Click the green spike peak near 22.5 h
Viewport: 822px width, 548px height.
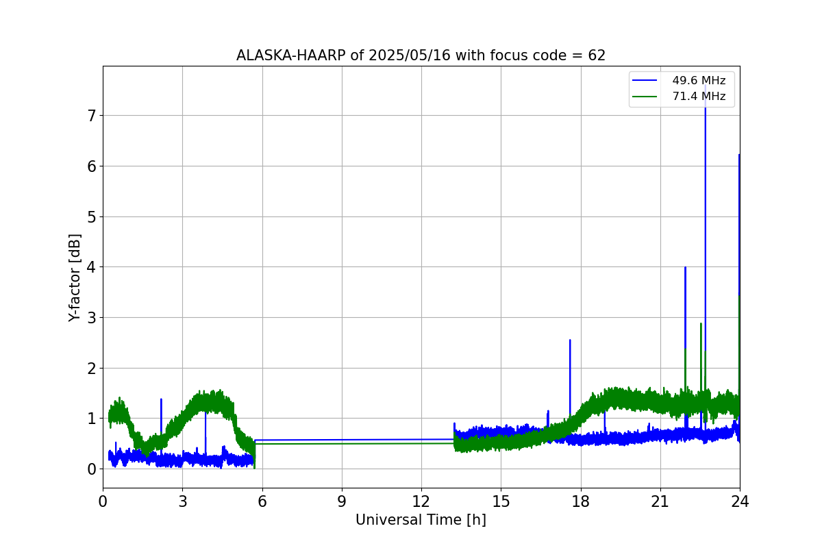click(x=701, y=324)
